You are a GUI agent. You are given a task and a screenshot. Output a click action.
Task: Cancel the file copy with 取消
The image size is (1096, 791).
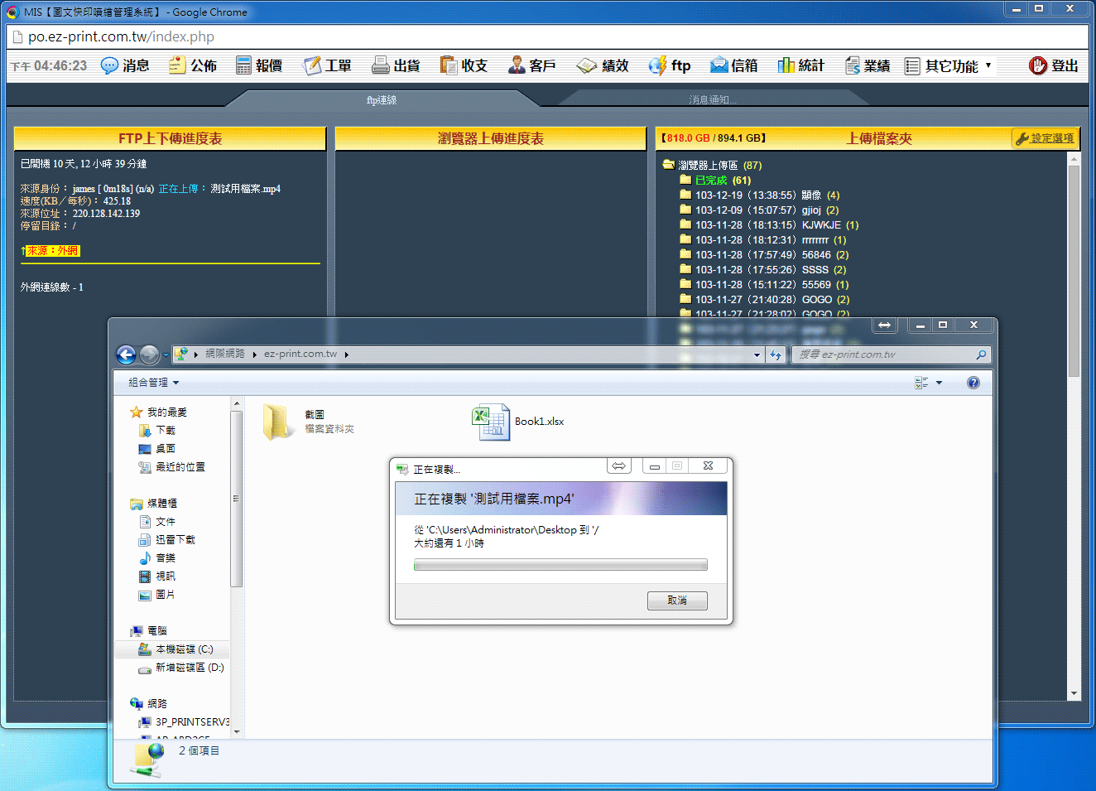(677, 600)
